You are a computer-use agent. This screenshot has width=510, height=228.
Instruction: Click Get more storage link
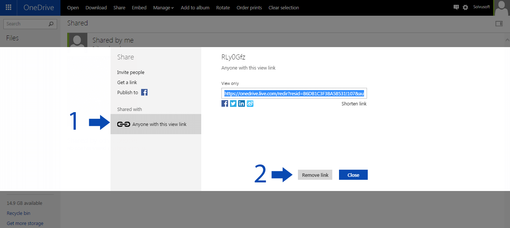[25, 224]
